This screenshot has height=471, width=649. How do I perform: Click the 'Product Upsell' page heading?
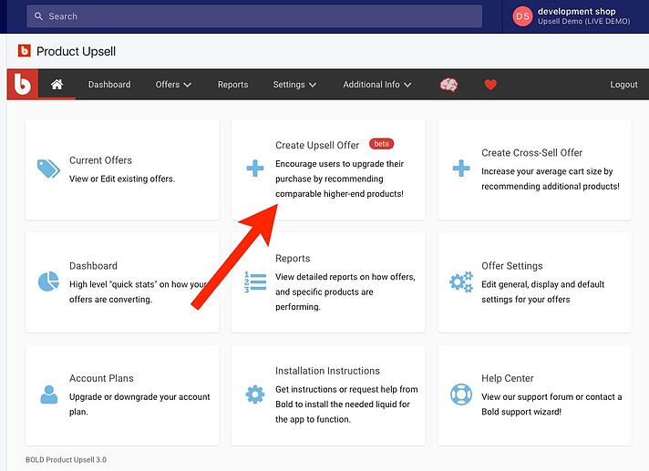click(77, 51)
